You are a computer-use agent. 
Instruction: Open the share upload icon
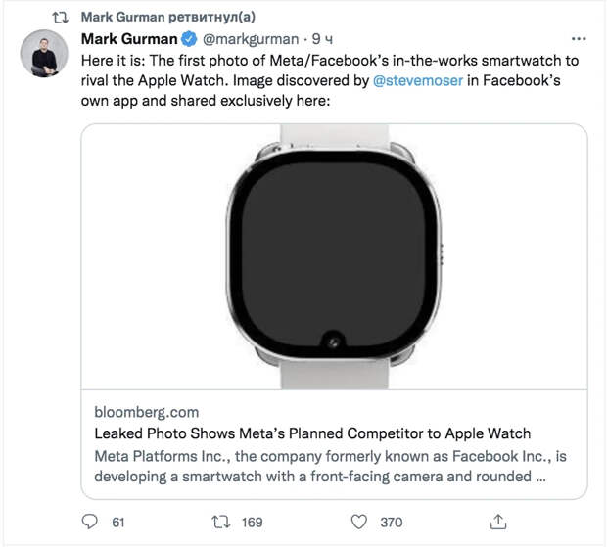coord(497,522)
